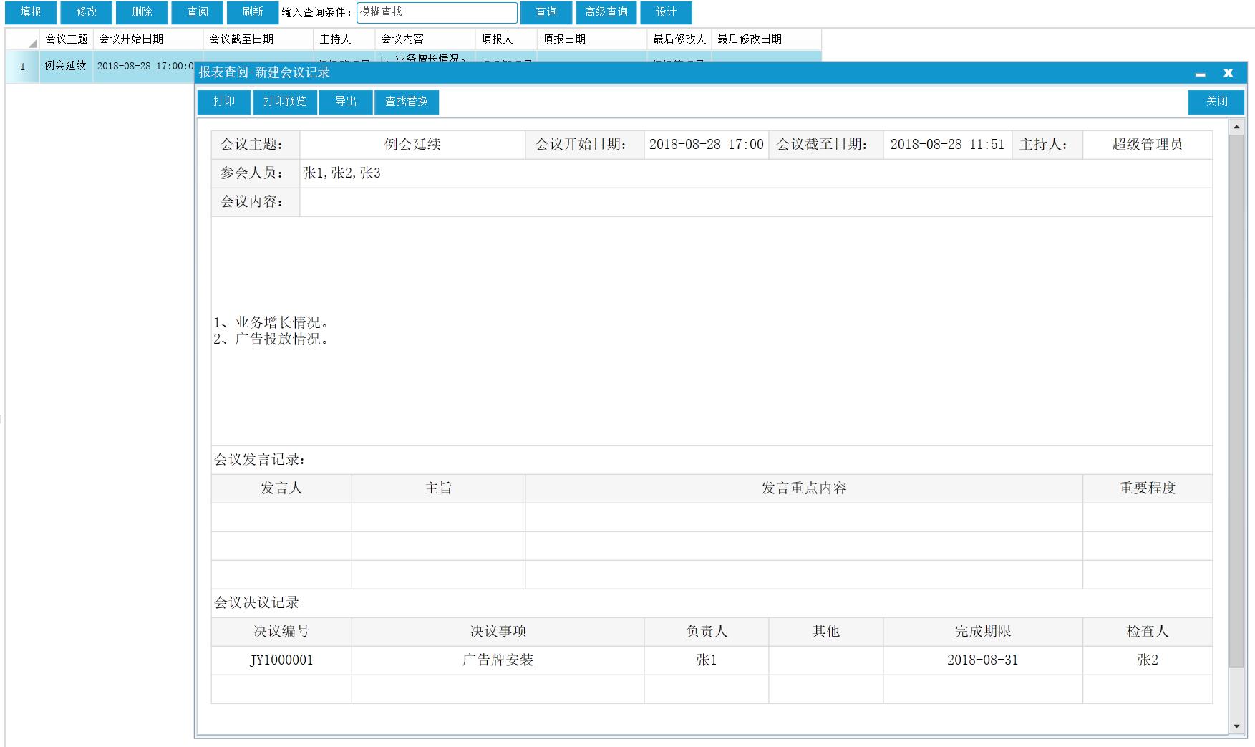1255x747 pixels.
Task: Click the 重要程度 column header
Action: click(x=1148, y=488)
